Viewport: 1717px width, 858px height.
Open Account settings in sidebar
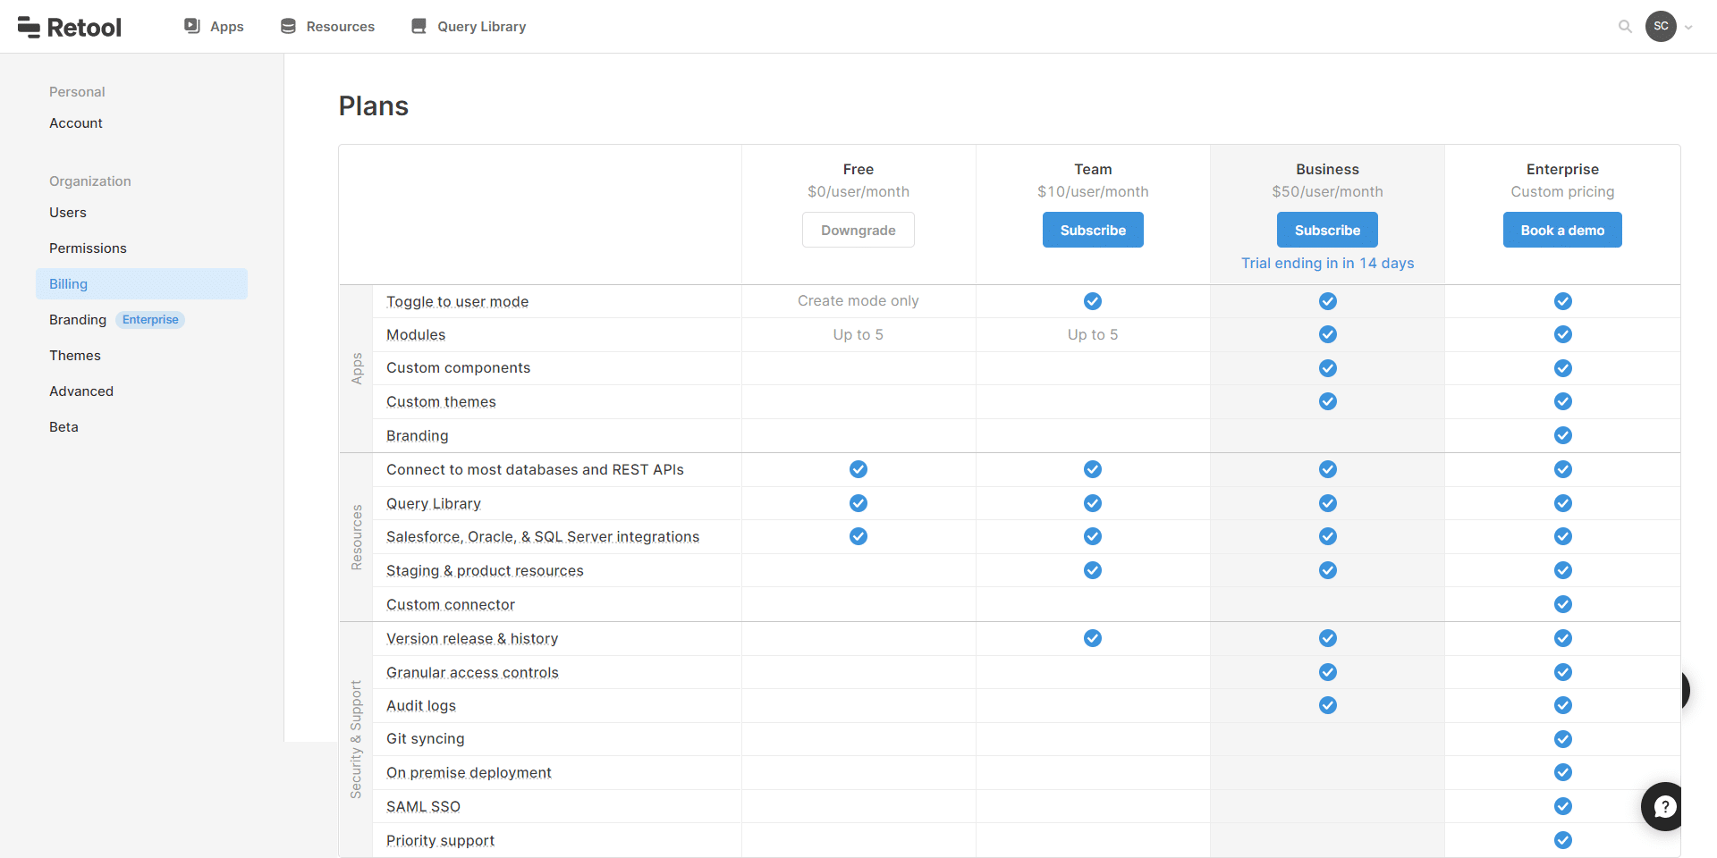pos(76,123)
